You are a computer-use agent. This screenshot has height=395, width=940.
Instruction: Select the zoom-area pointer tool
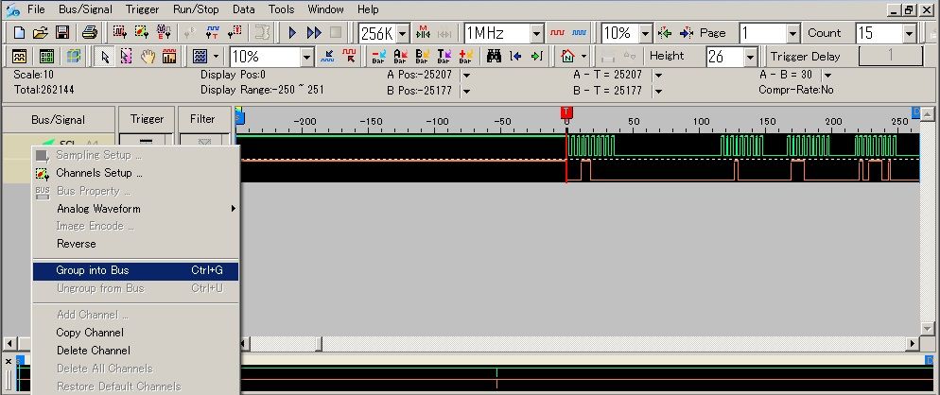pyautogui.click(x=126, y=57)
